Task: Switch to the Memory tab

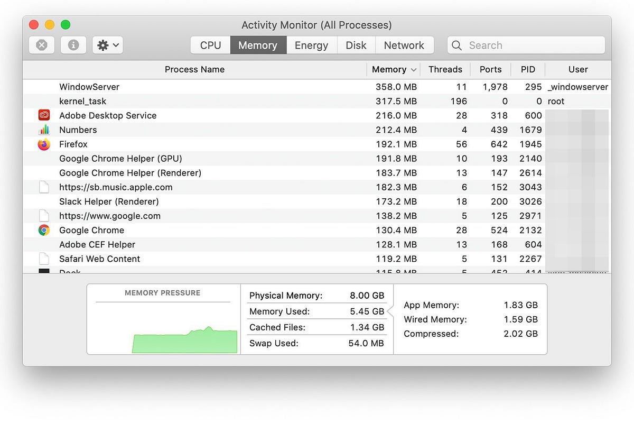Action: click(x=258, y=45)
